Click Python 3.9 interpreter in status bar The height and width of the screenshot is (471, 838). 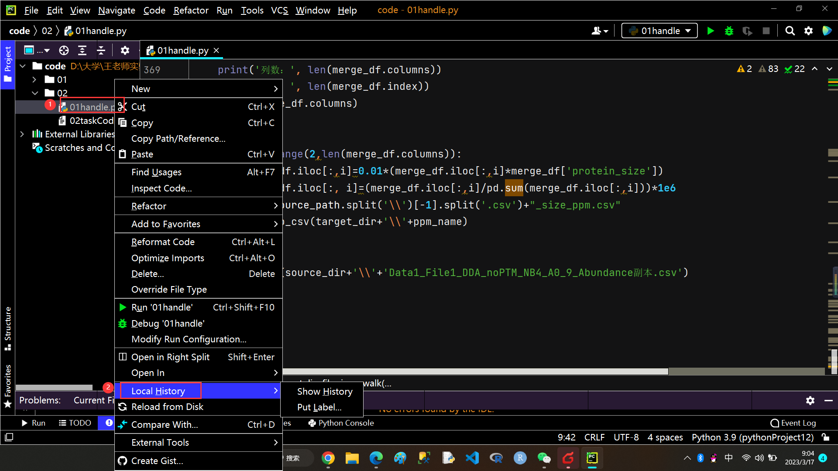pyautogui.click(x=752, y=437)
